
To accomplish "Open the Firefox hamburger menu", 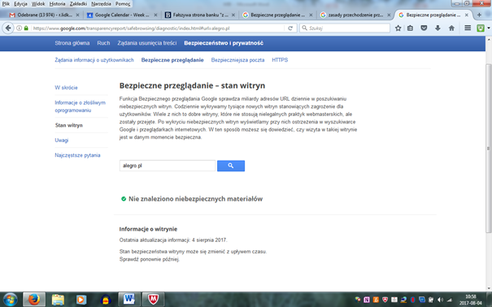I will point(468,28).
